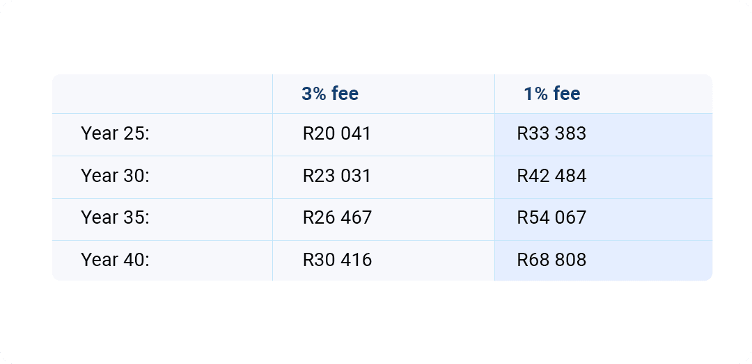Click the divider between the 3% and 1% headers
752x364 pixels.
coord(494,94)
